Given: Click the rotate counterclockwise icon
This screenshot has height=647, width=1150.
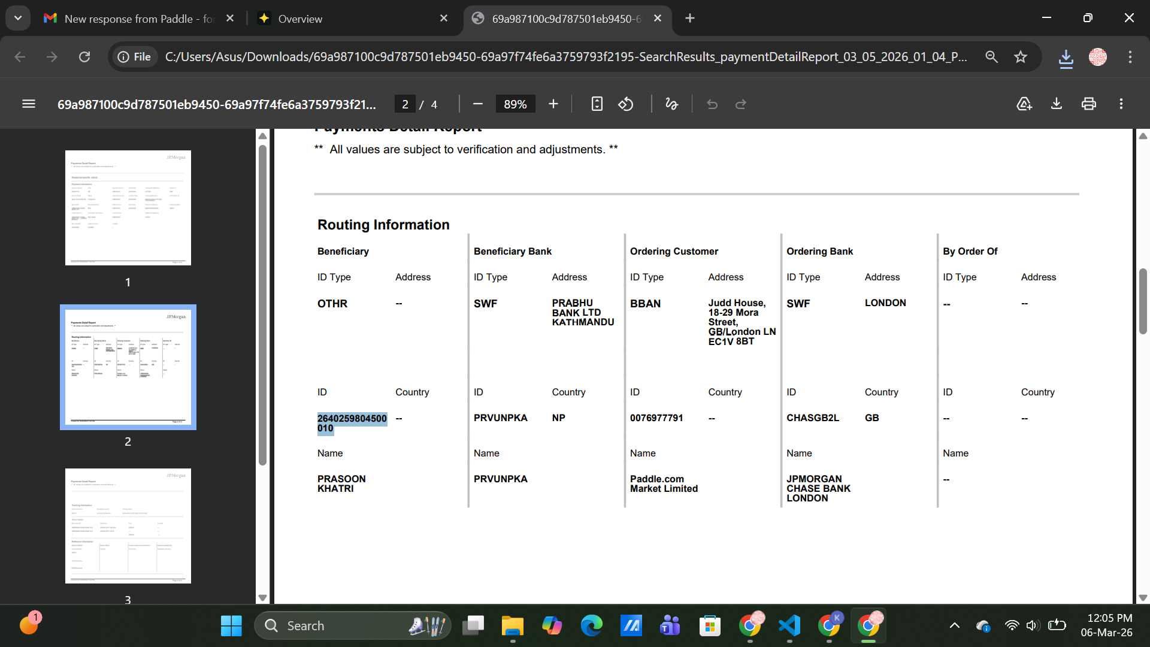Looking at the screenshot, I should [x=626, y=104].
